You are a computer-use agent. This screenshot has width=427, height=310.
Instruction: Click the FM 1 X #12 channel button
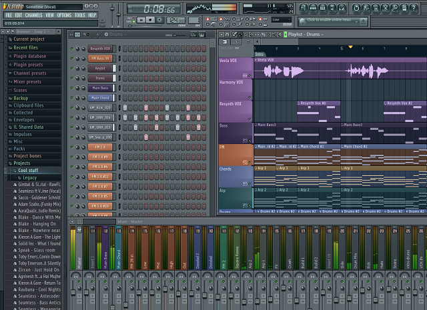coord(100,177)
